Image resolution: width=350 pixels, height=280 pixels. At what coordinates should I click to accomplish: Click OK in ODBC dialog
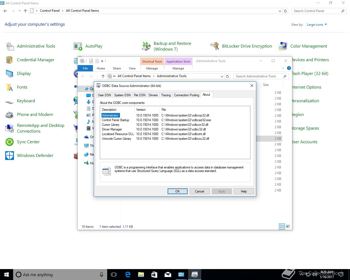point(177,191)
